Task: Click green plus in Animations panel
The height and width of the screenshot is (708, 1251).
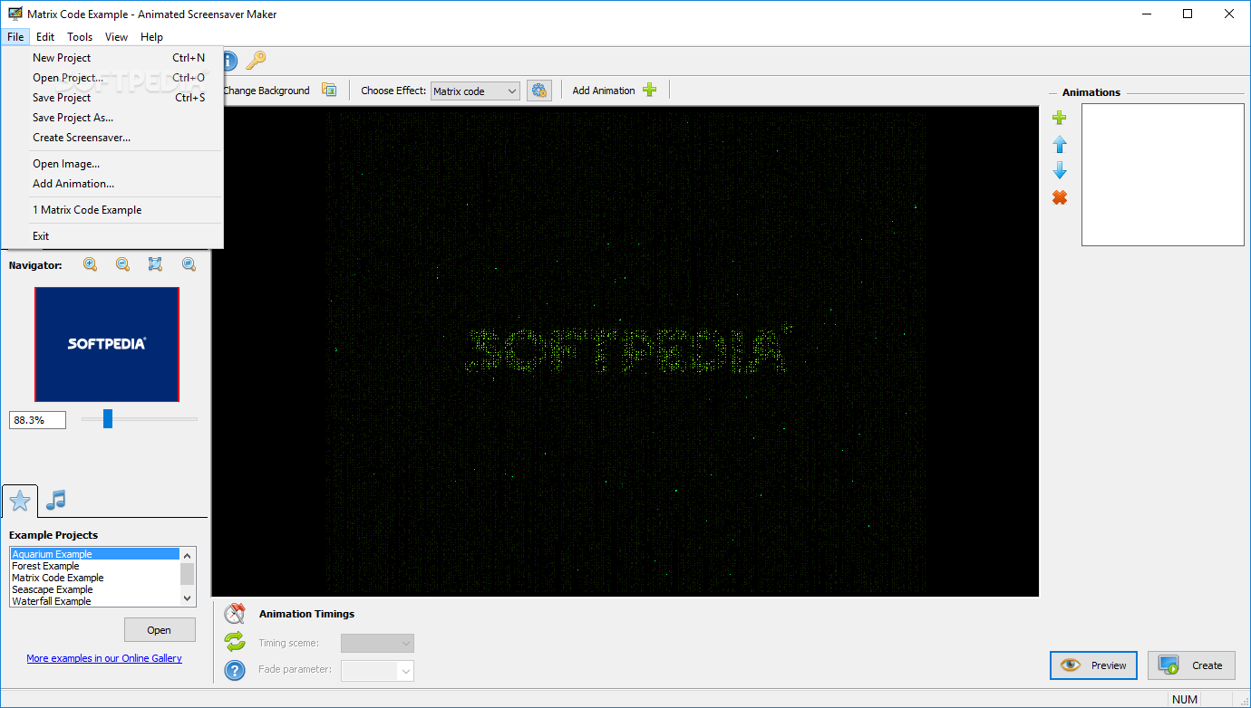Action: coord(1059,118)
